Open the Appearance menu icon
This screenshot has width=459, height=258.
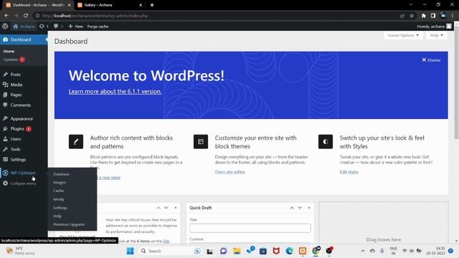point(5,118)
